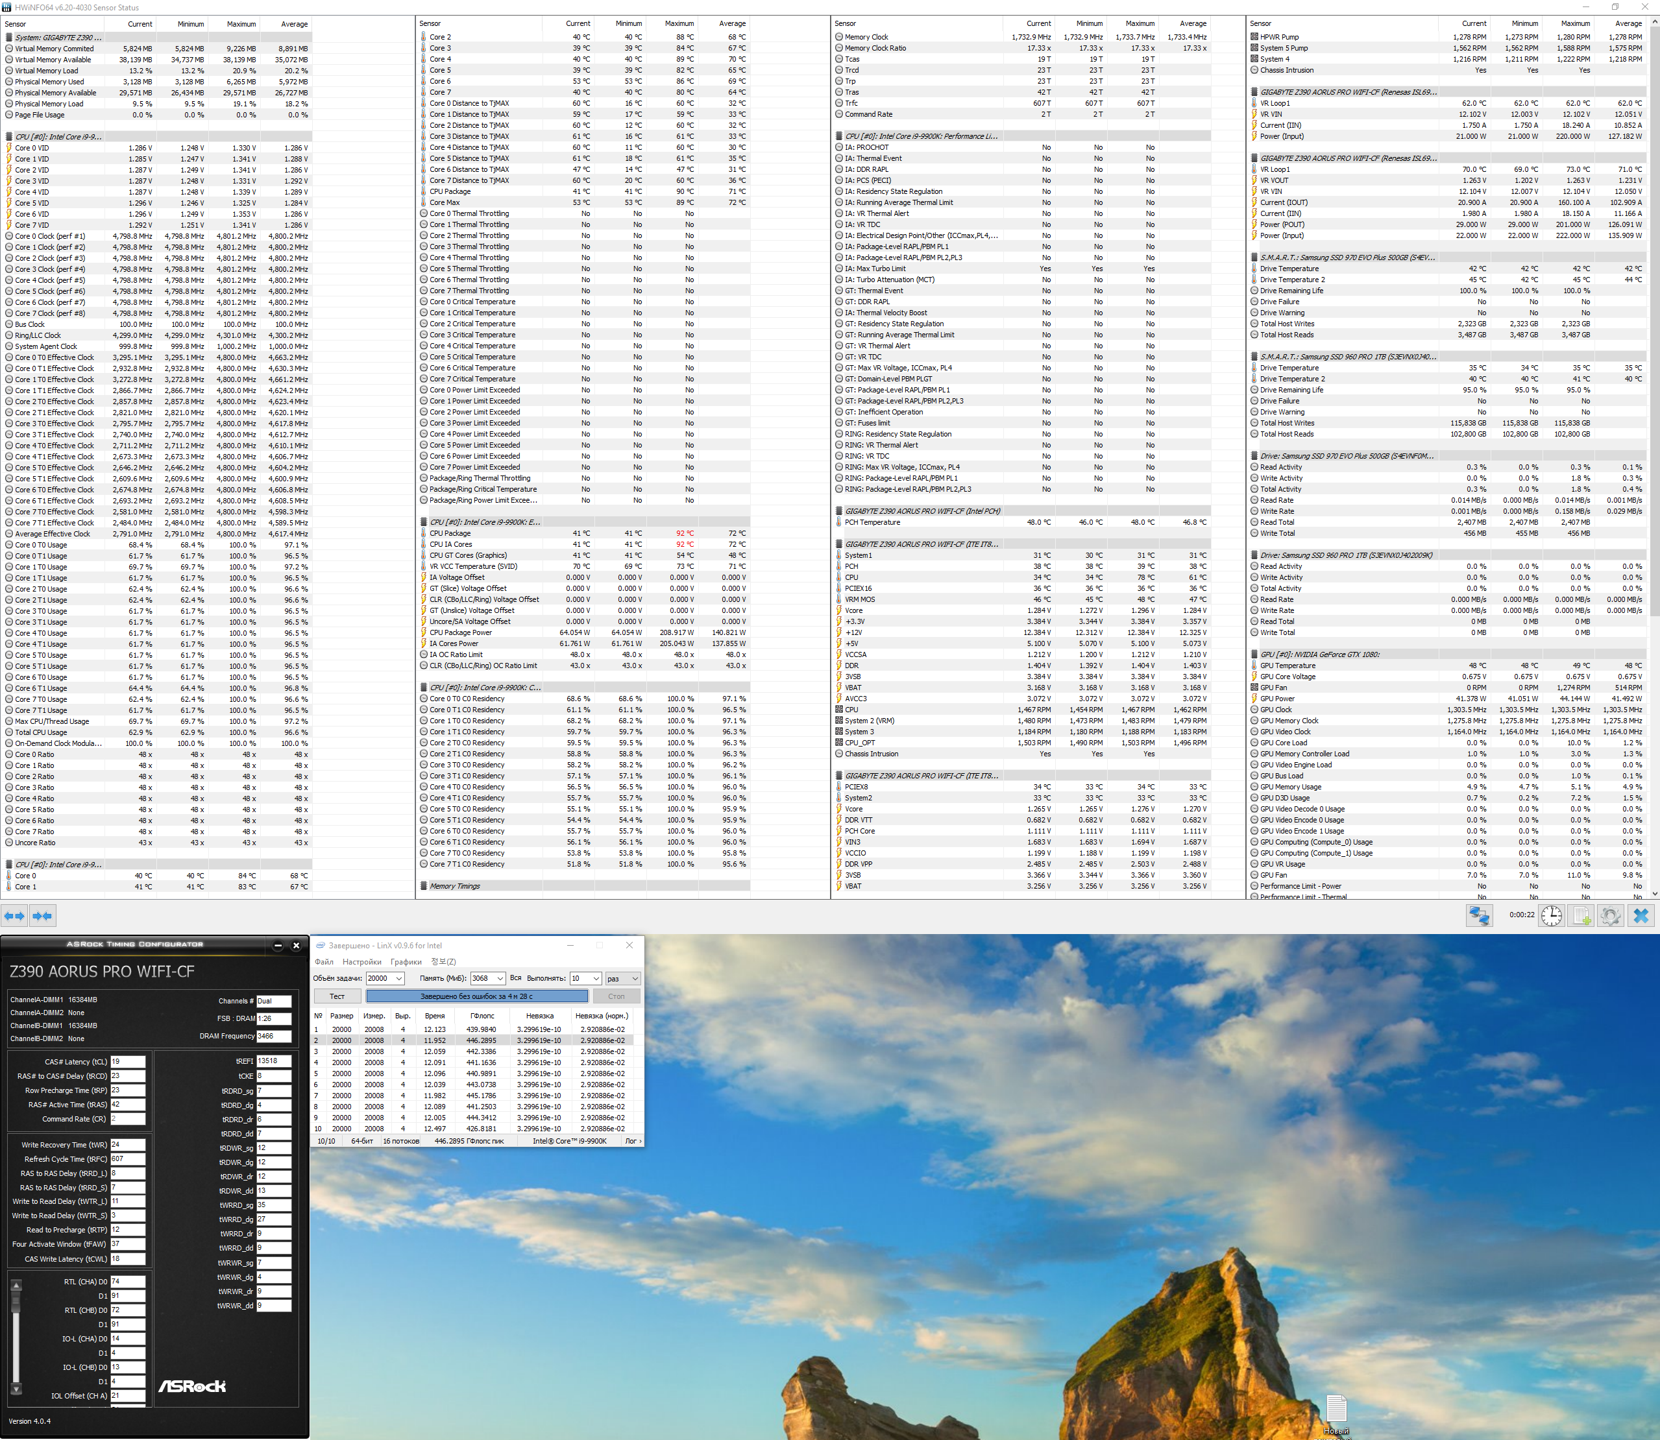
Task: Click the expand-columns blue arrows button in HWiNFO
Action: click(14, 915)
